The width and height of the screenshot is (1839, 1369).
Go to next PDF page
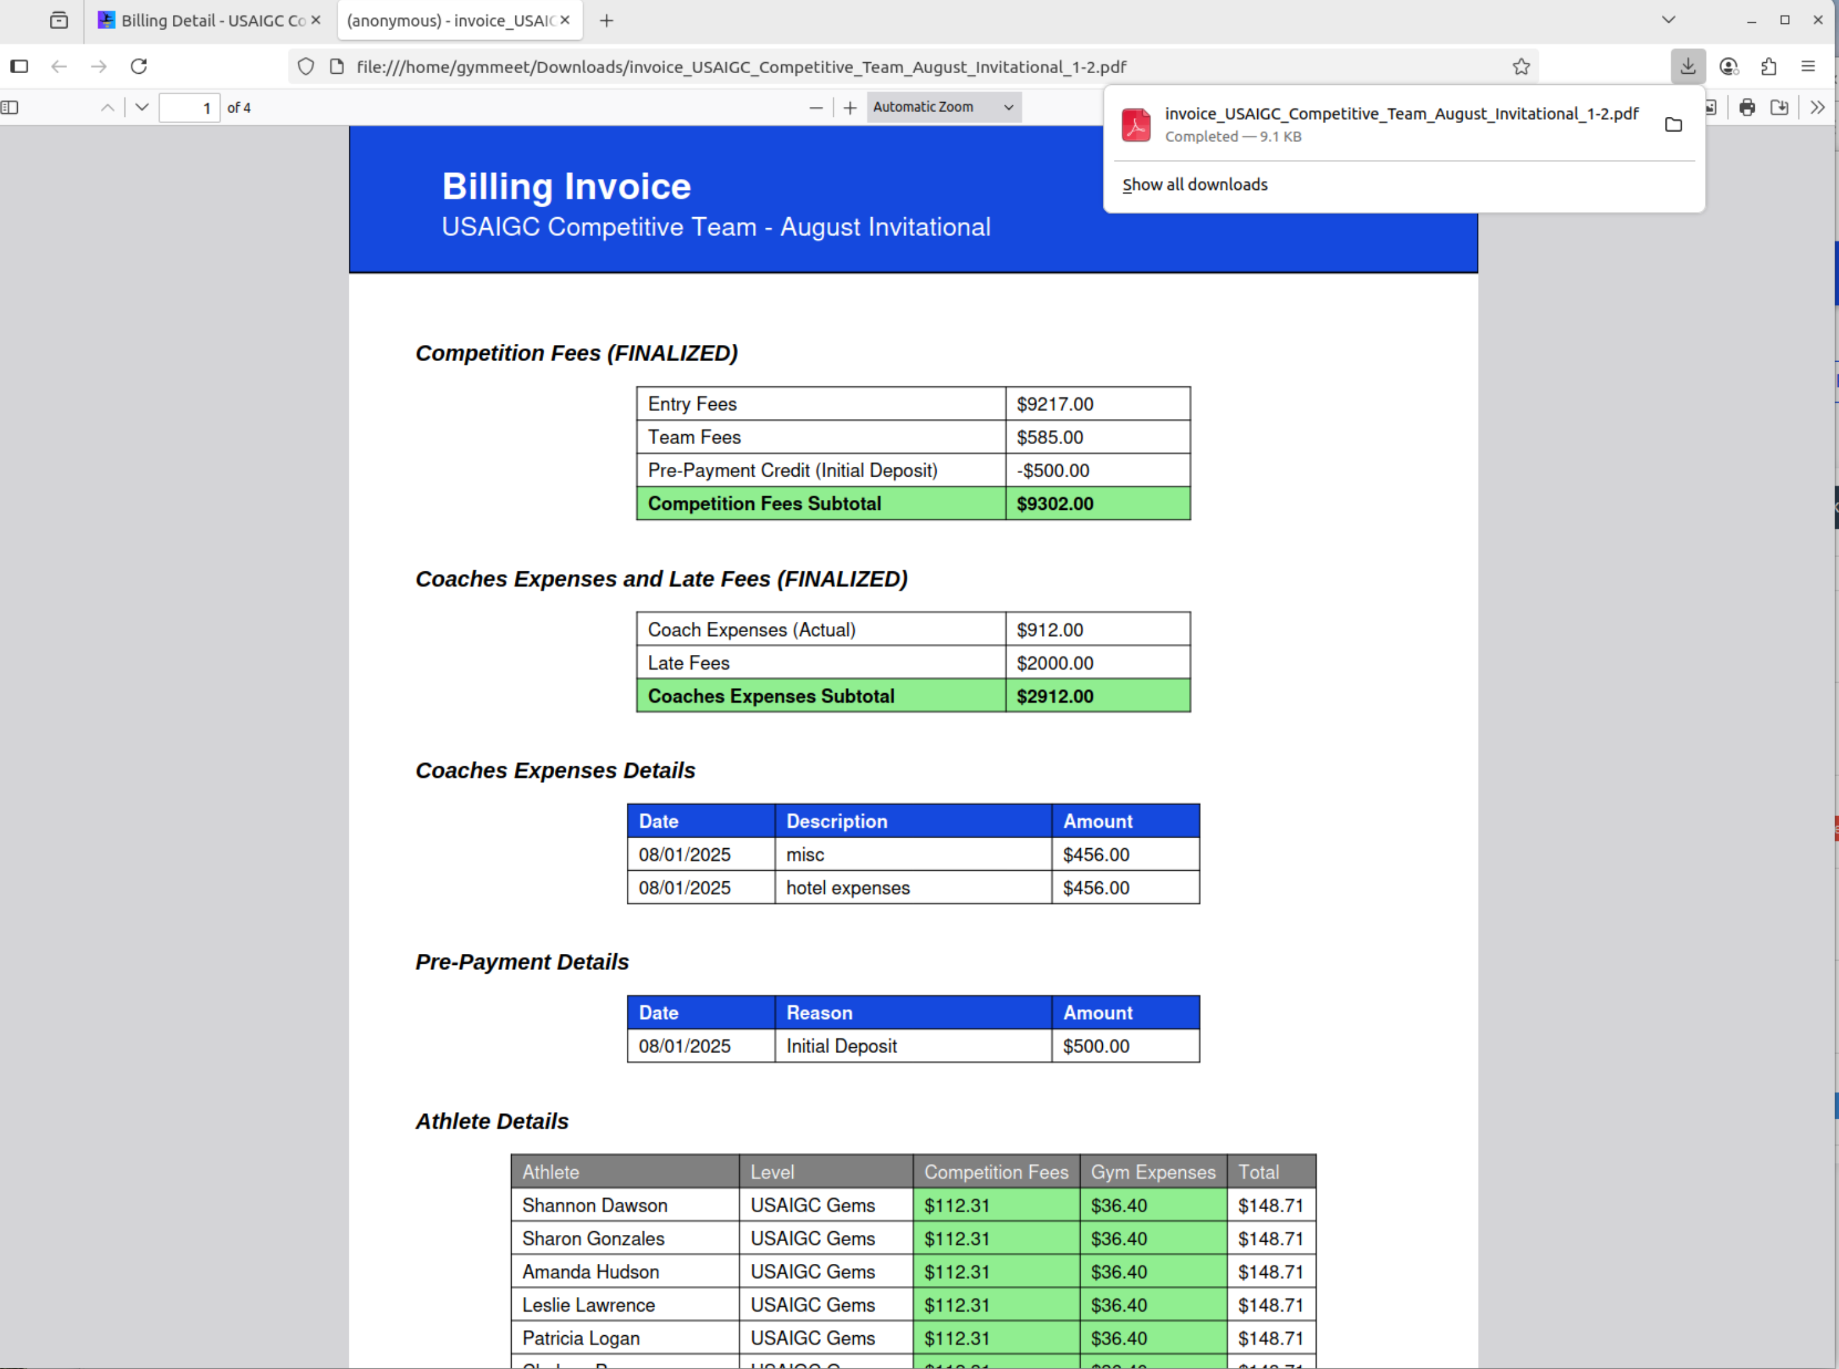141,108
